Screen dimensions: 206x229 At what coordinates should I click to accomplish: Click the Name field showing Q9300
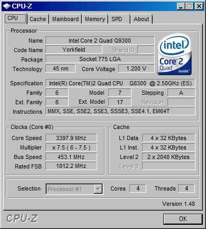tap(100, 41)
